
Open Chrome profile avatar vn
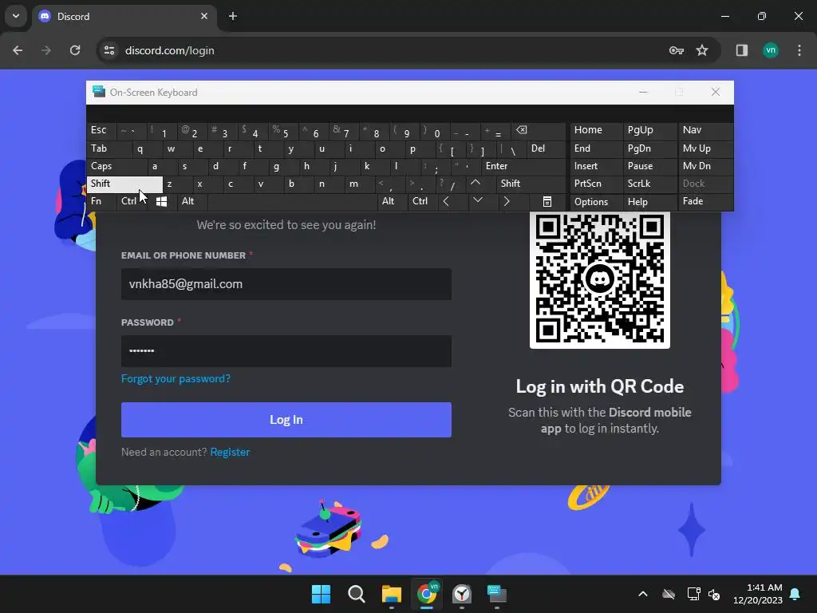(771, 50)
